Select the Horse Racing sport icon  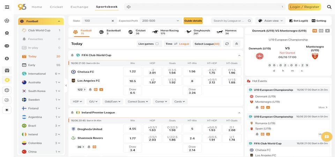click(x=155, y=32)
